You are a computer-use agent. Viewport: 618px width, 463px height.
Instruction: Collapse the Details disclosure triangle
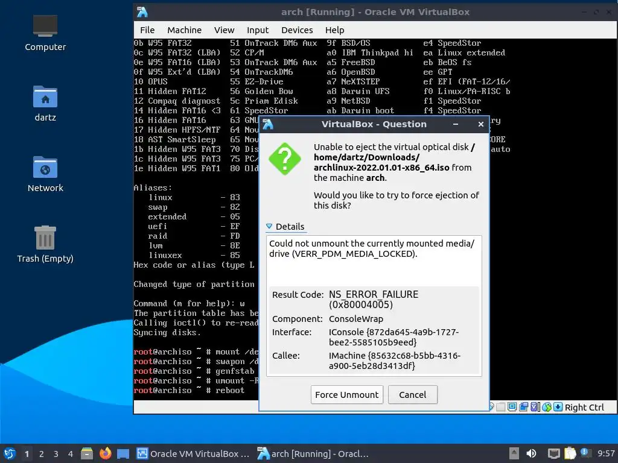coord(269,227)
